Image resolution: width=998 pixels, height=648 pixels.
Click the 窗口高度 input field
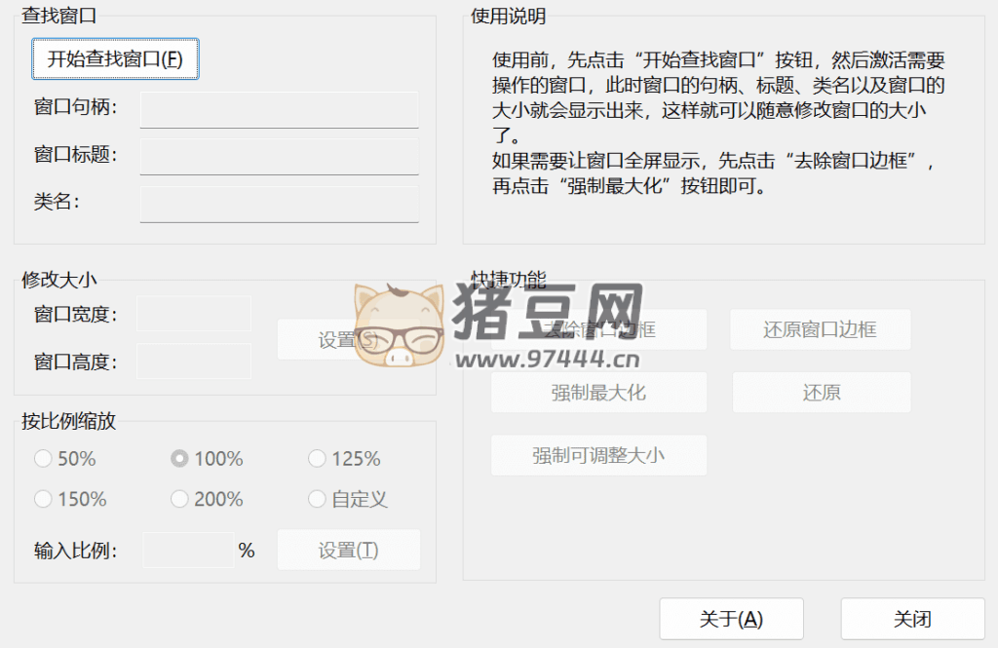pos(194,362)
